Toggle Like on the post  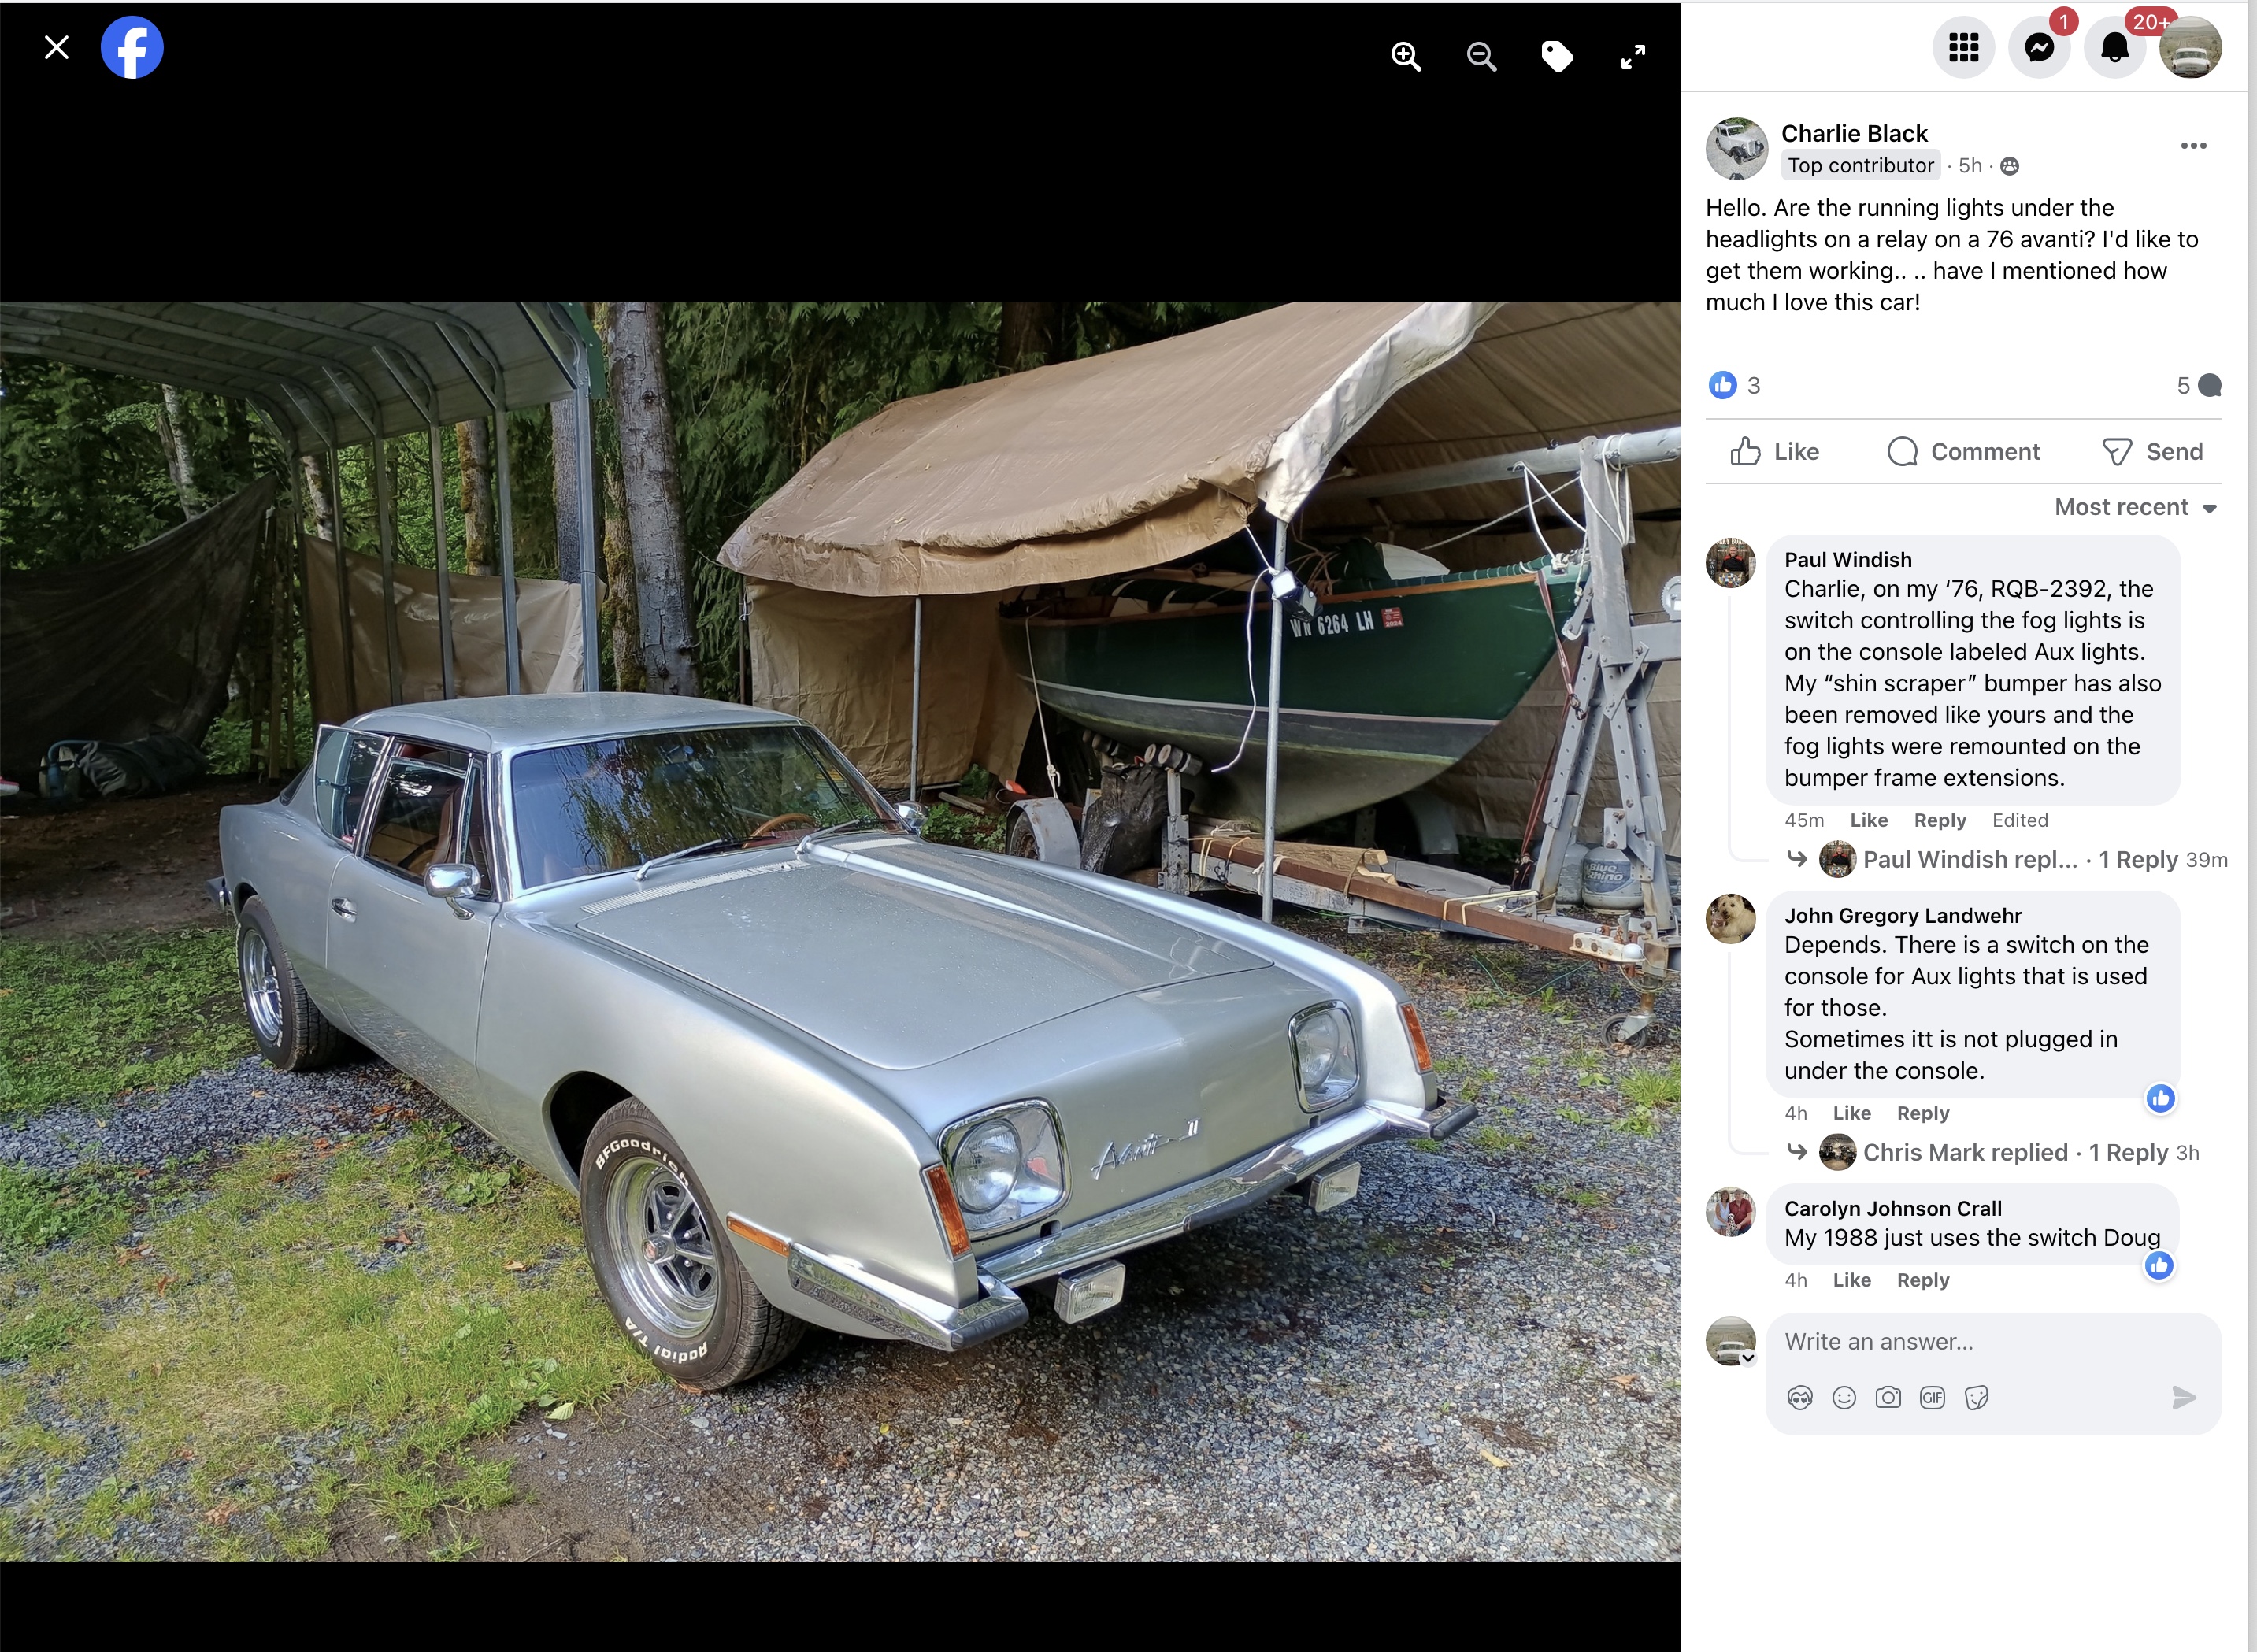pyautogui.click(x=1775, y=452)
